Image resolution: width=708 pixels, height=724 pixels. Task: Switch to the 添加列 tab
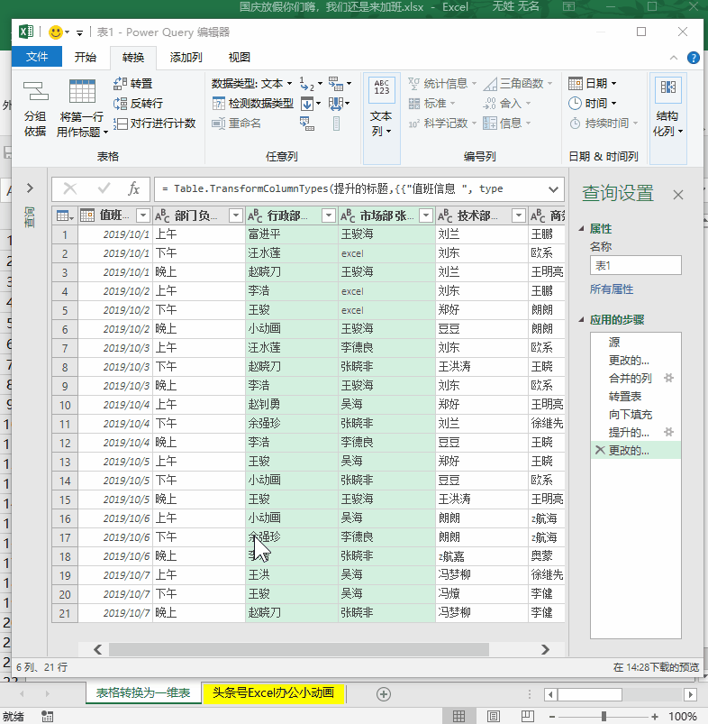[186, 58]
